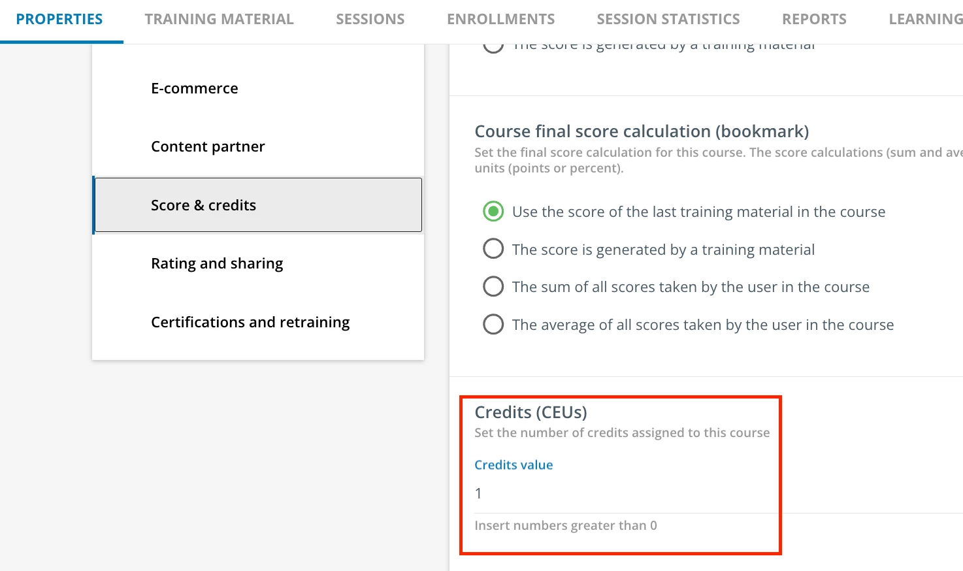Click the 'Credits (CEUs)' section heading

coord(530,412)
